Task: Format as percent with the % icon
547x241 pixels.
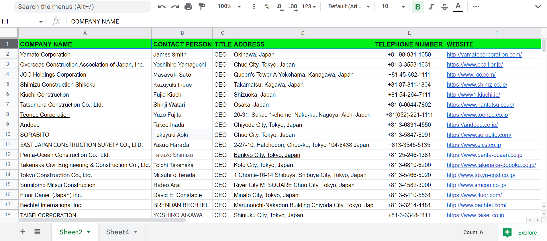Action: (267, 7)
